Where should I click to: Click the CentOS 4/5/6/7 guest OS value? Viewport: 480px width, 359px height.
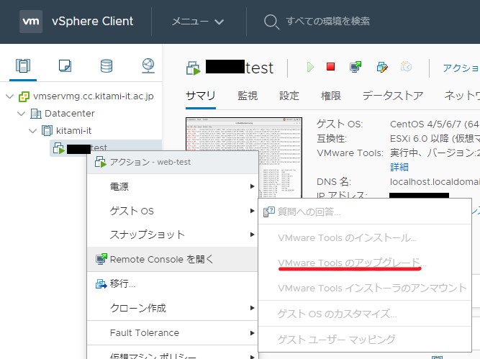(435, 124)
